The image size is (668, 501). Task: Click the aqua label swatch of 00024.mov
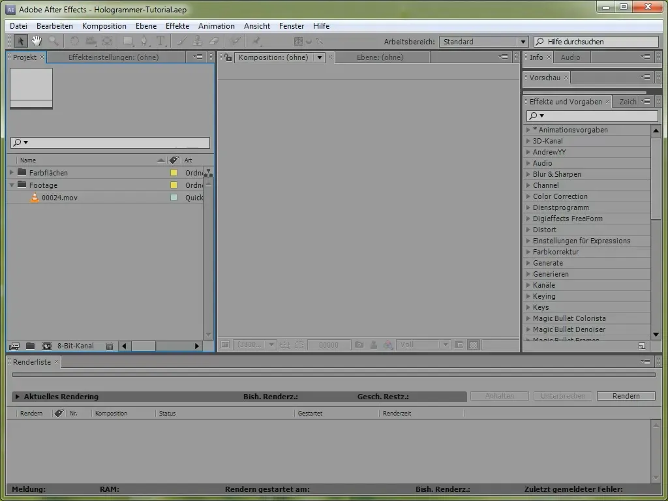(174, 198)
